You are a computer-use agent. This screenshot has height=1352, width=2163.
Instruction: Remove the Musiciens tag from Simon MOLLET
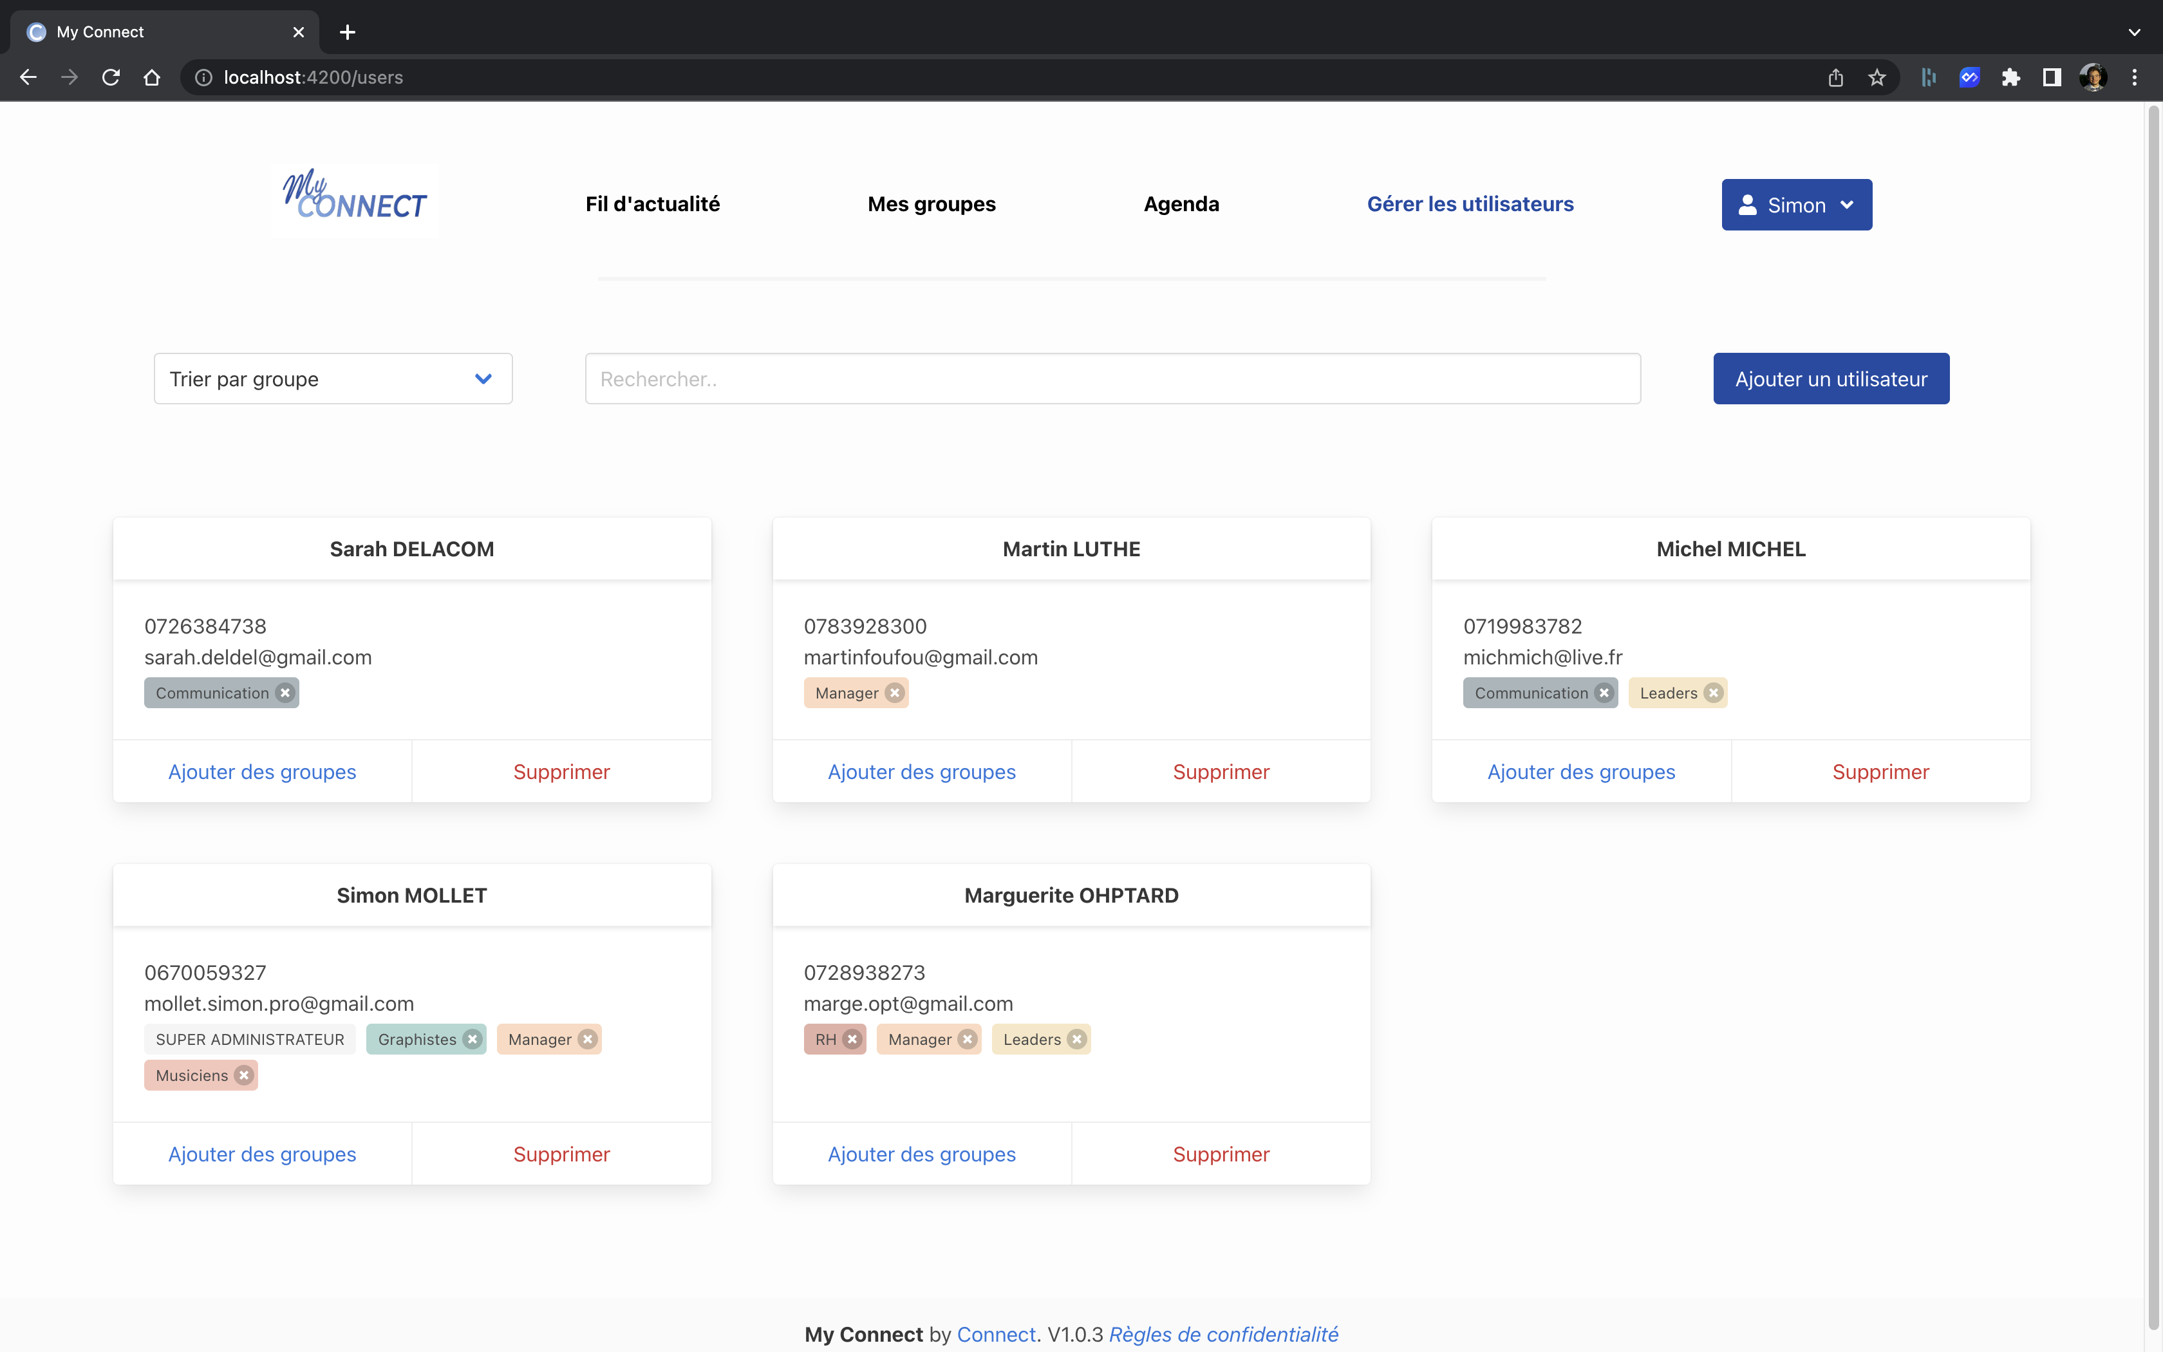[x=244, y=1075]
